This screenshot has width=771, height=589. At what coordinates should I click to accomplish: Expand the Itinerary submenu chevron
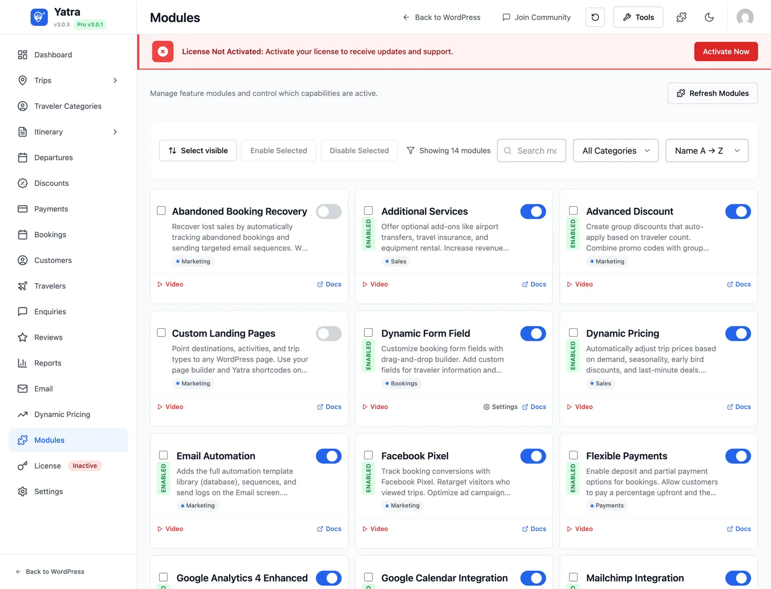[x=115, y=132]
